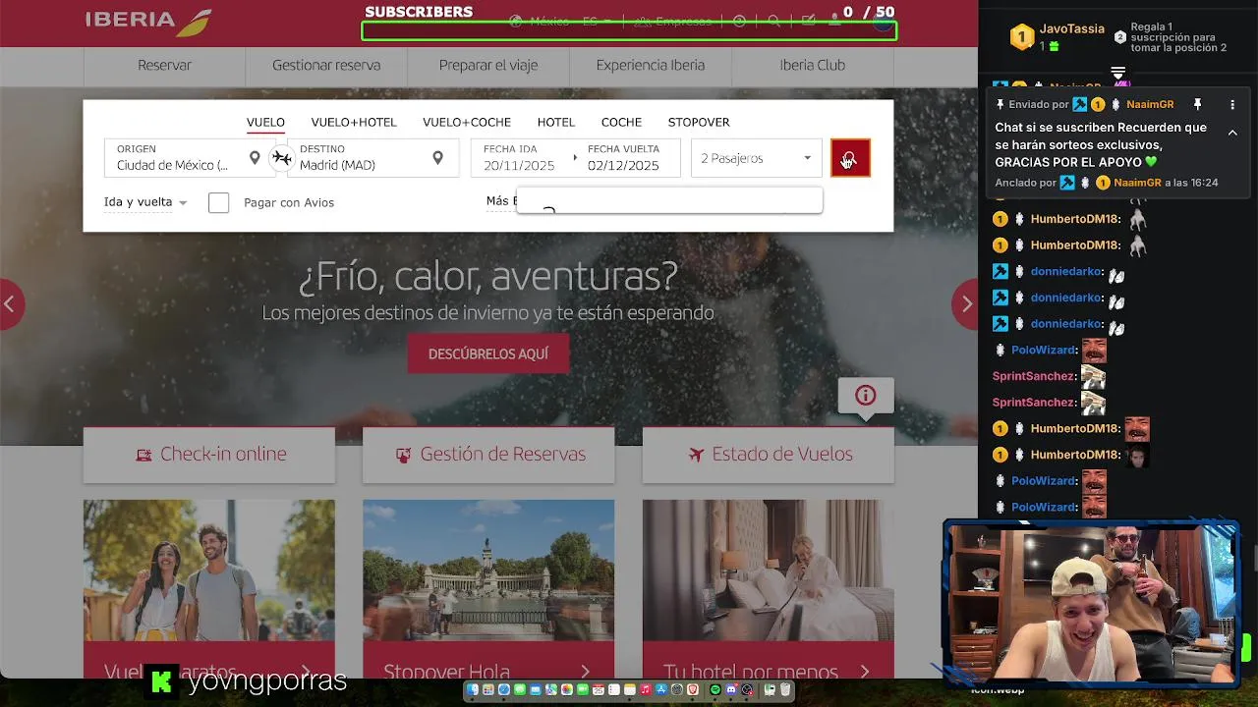Viewport: 1258px width, 707px height.
Task: Open Messages in the dock
Action: 520,689
